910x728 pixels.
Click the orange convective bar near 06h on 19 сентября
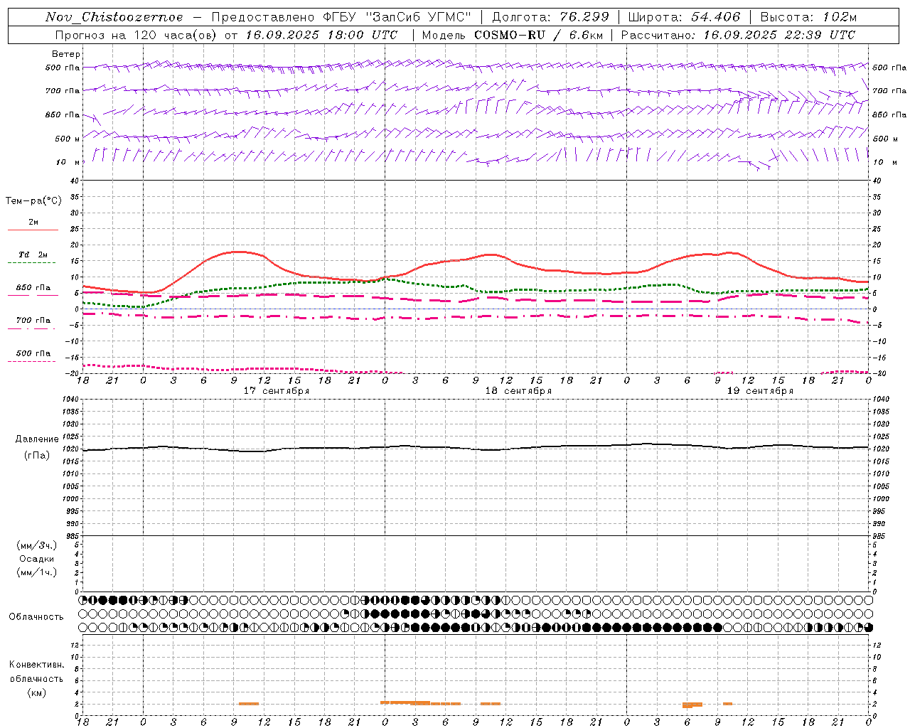click(x=692, y=705)
